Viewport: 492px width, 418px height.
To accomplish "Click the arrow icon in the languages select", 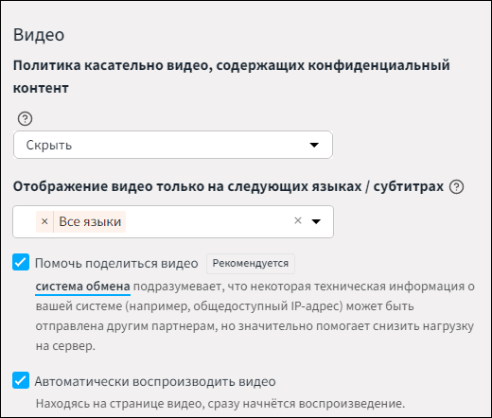I will [x=316, y=221].
